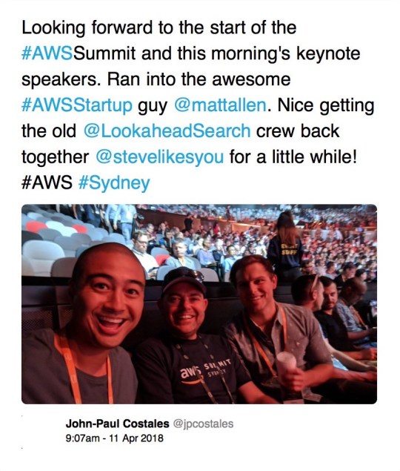Screen dimensions: 400x471
Task: Open the @jpcostales handle
Action: tap(203, 424)
